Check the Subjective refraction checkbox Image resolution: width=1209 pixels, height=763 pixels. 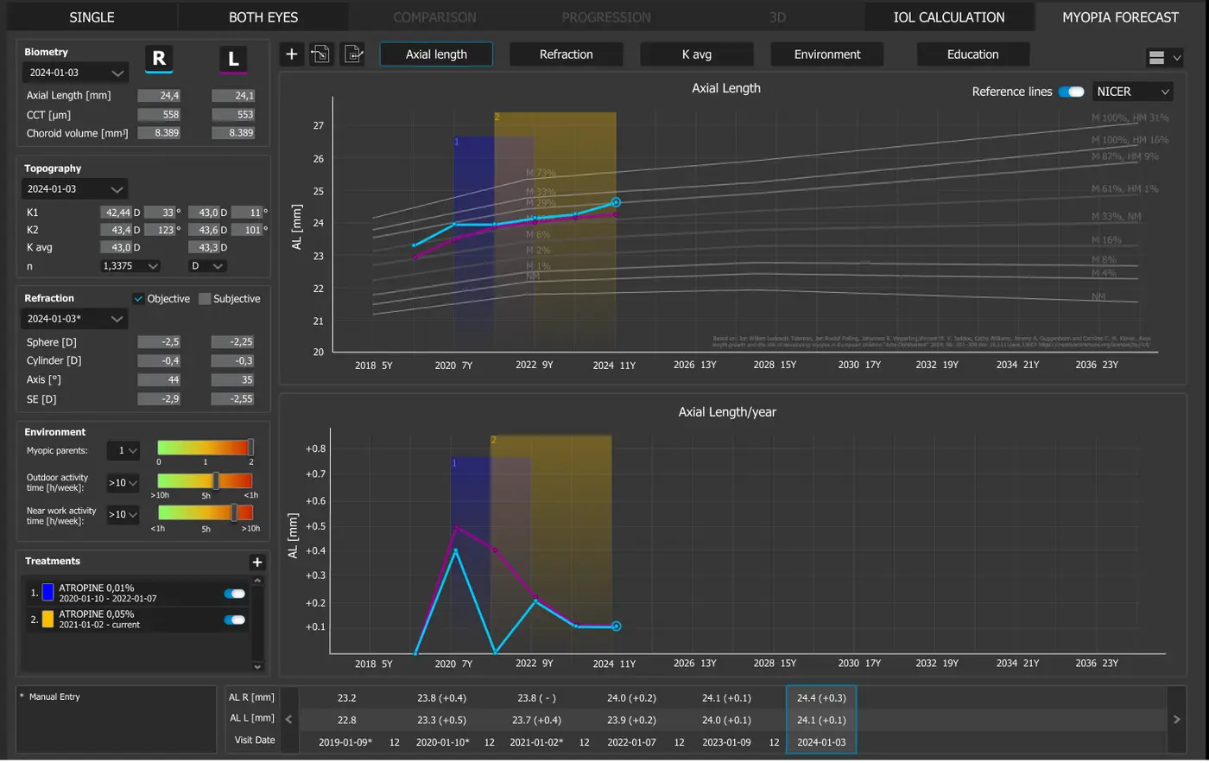coord(205,299)
